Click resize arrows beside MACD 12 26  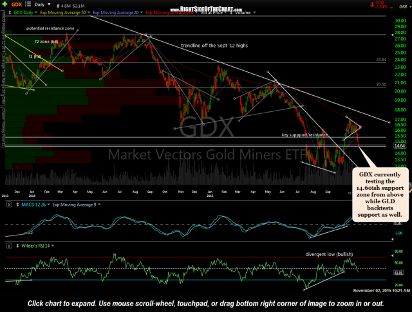[17, 205]
